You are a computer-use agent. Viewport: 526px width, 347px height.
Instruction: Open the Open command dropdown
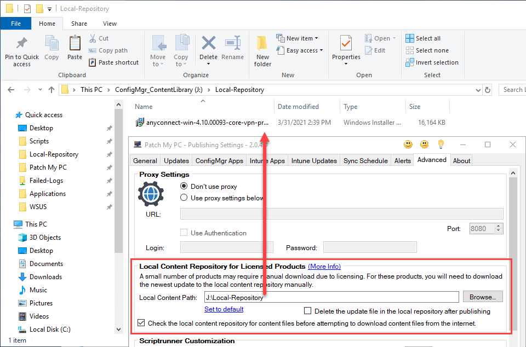(394, 38)
